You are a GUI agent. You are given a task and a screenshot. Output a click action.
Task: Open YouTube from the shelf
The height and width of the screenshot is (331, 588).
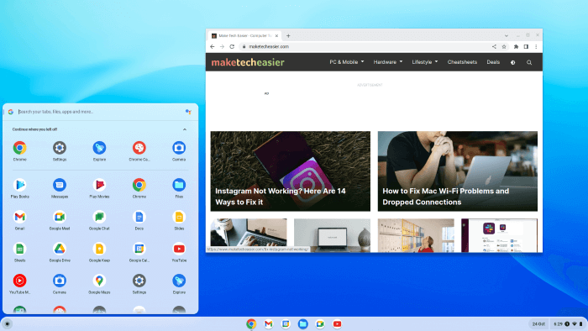click(338, 324)
